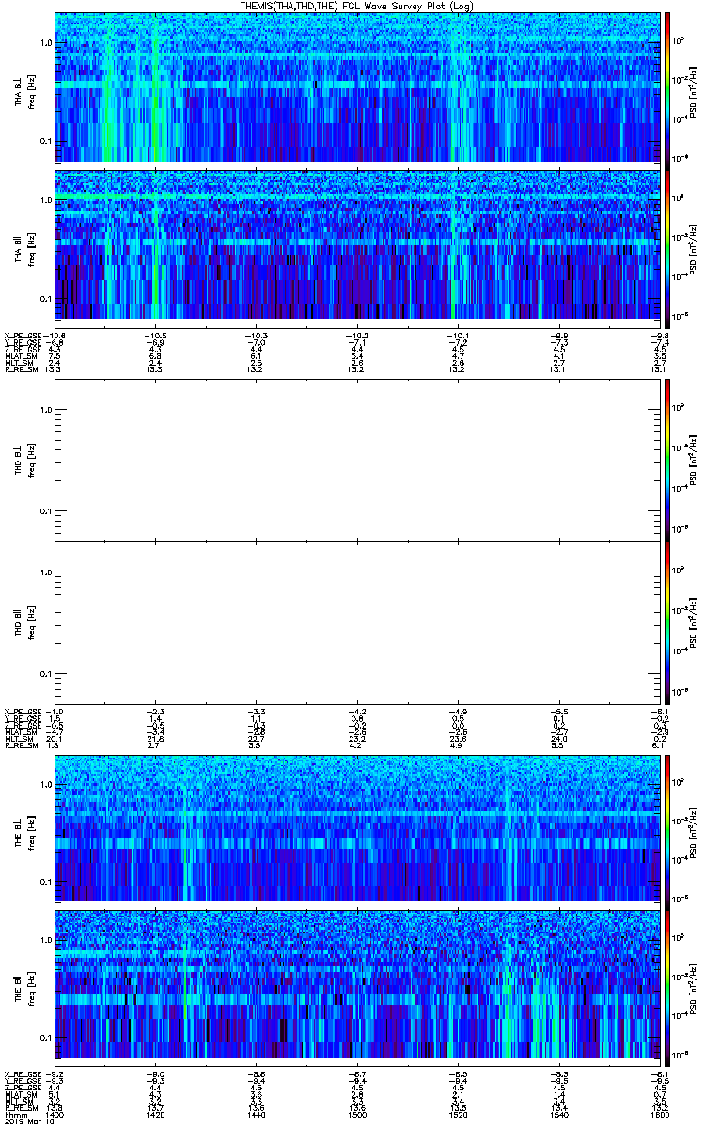Click the '1.0' frequency tick on THD B⊥ axis
Image resolution: width=705 pixels, height=1128 pixels.
coord(46,410)
